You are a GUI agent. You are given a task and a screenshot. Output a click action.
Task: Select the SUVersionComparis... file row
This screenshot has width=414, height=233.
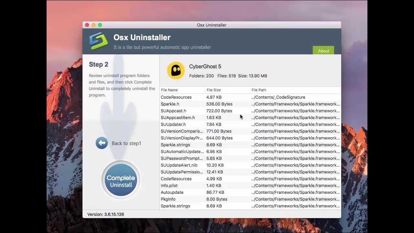(250, 131)
